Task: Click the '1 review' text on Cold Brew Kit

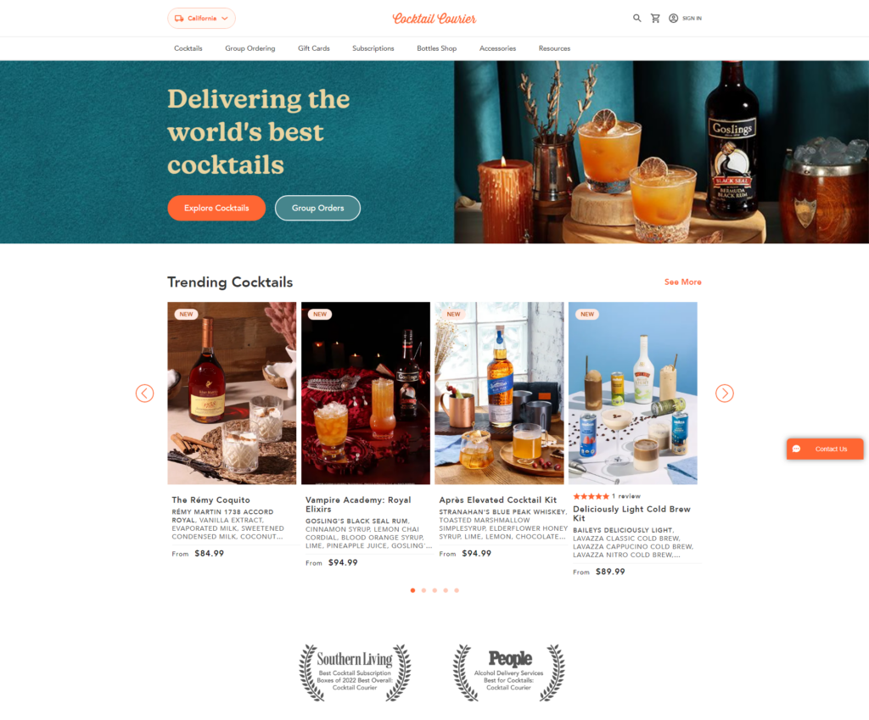Action: click(x=626, y=496)
